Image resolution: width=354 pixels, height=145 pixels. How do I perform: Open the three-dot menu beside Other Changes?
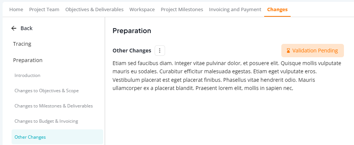[160, 51]
